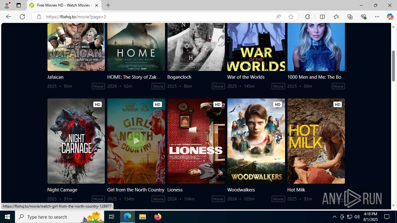Screen dimensions: 397x223
Task: Click the scrollbar down arrow
Action: coord(393,206)
